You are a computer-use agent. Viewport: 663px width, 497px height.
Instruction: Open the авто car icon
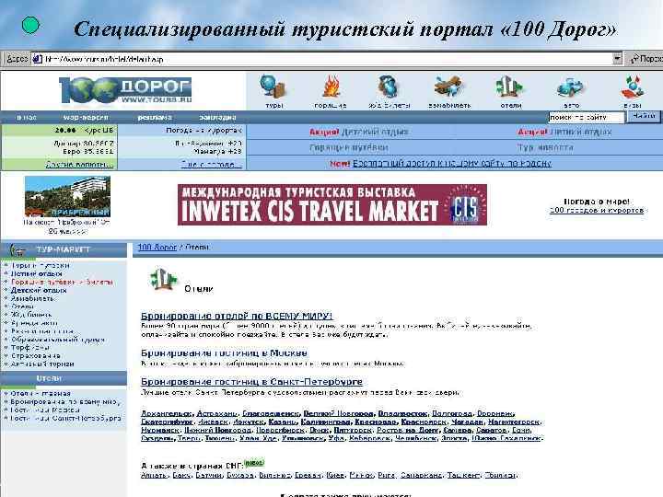coord(570,88)
